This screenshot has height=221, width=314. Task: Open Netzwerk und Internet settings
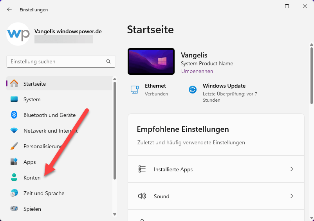click(x=59, y=131)
